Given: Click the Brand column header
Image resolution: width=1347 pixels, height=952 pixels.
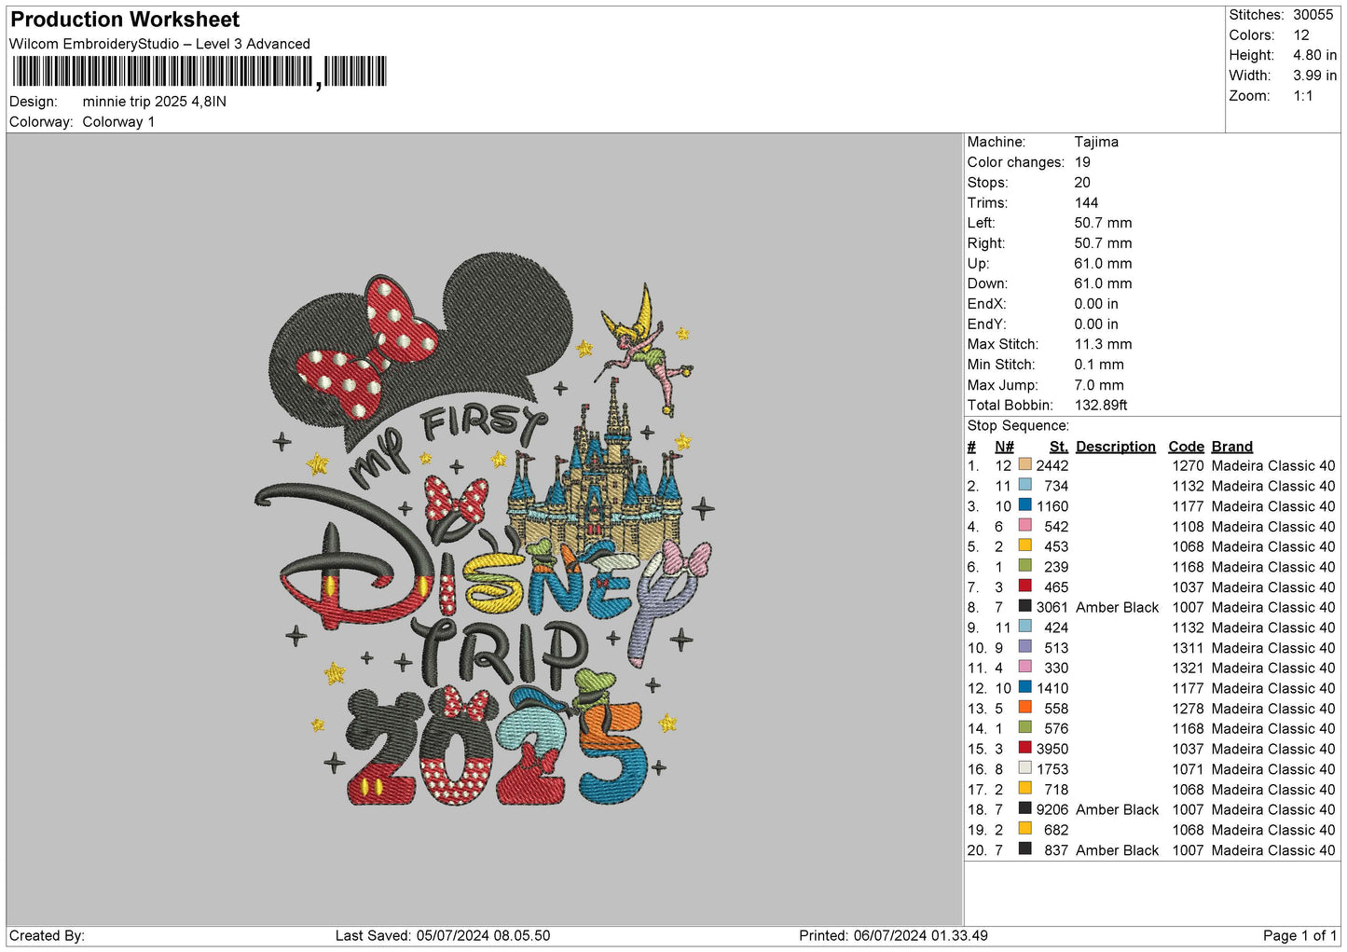Looking at the screenshot, I should (1232, 447).
